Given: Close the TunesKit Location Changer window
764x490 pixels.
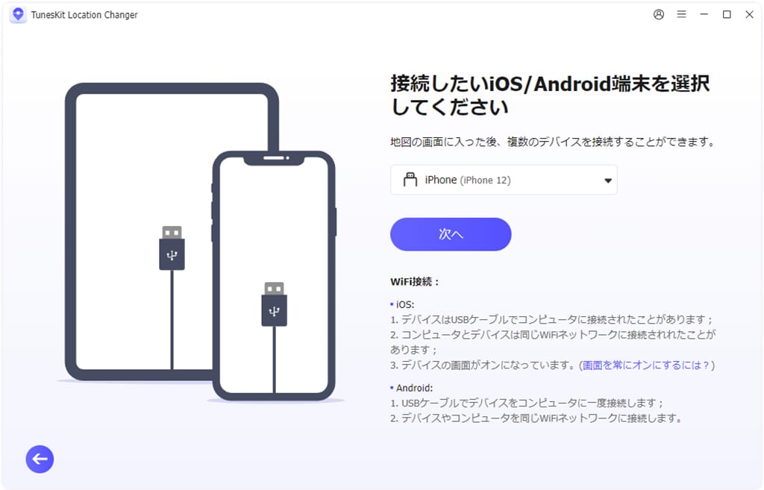Looking at the screenshot, I should [x=749, y=15].
